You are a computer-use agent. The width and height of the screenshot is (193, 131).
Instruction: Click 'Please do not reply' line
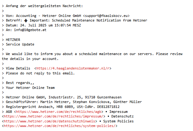[x=40, y=73]
